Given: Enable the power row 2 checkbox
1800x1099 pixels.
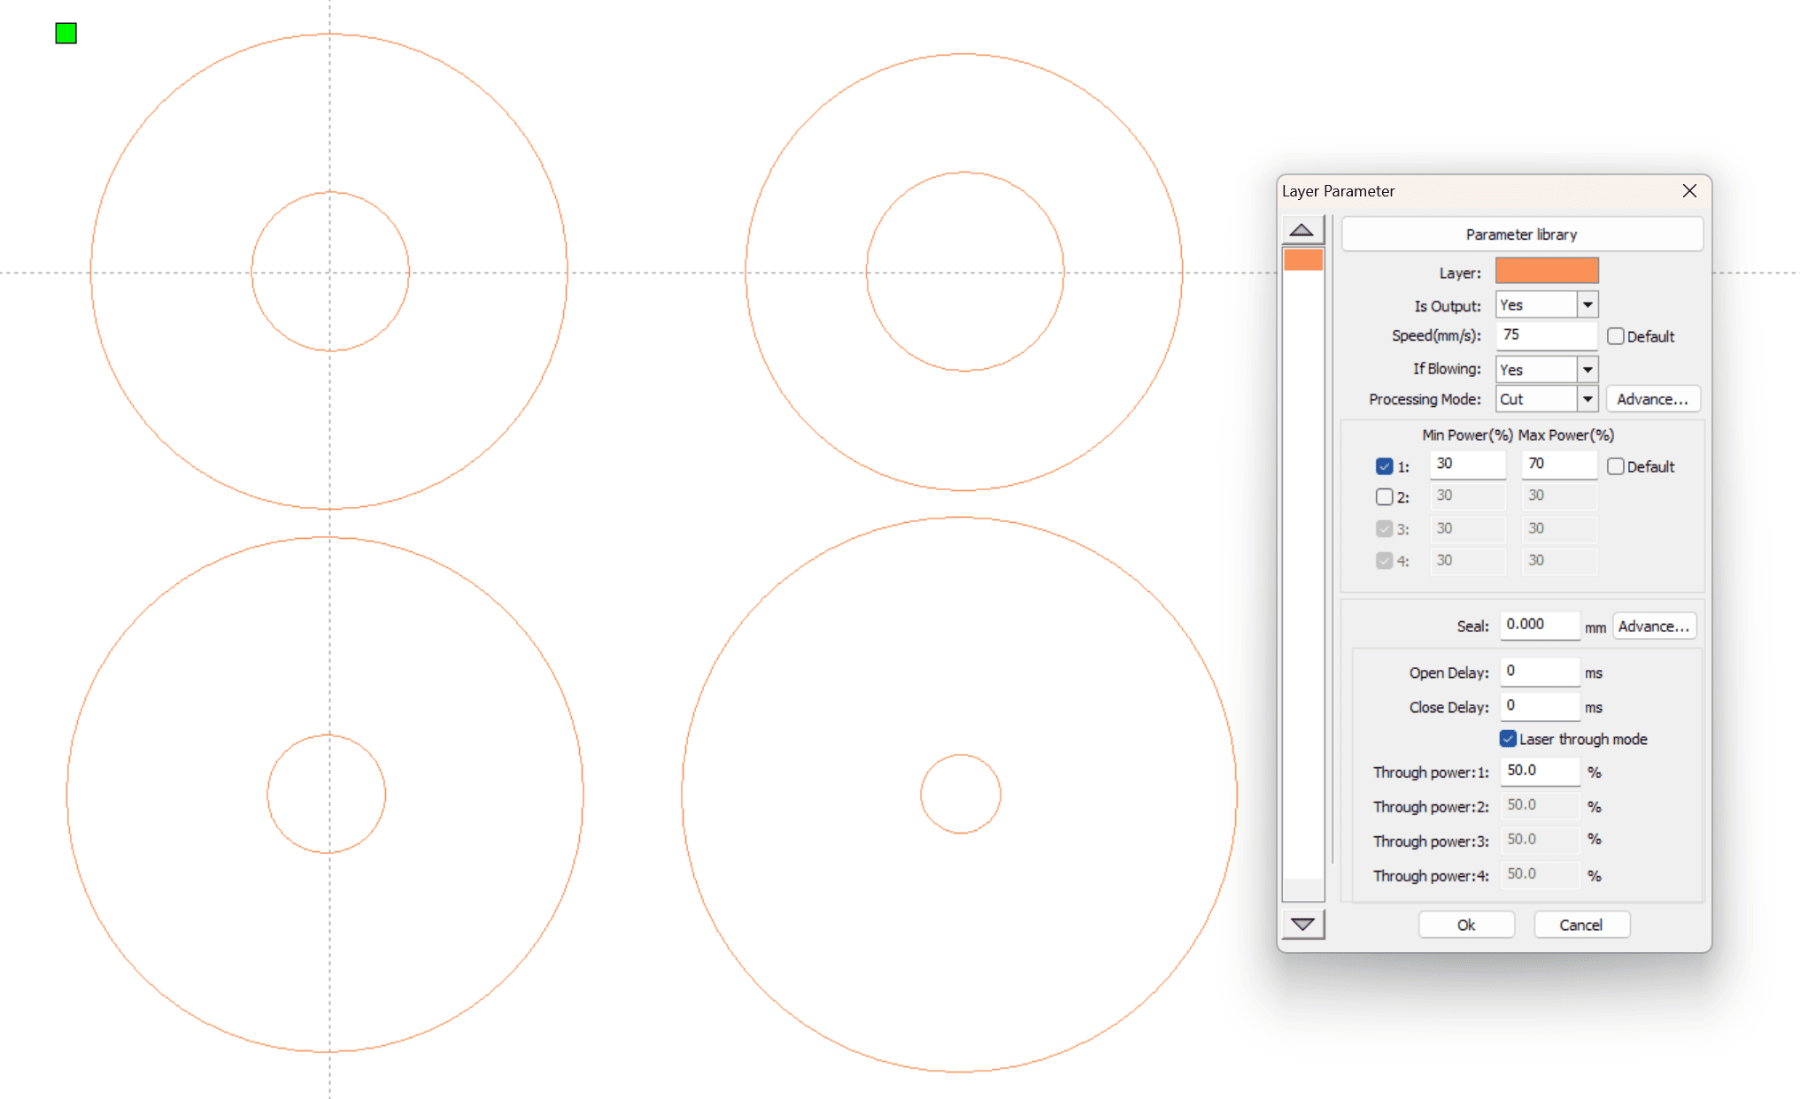Looking at the screenshot, I should click(1385, 496).
